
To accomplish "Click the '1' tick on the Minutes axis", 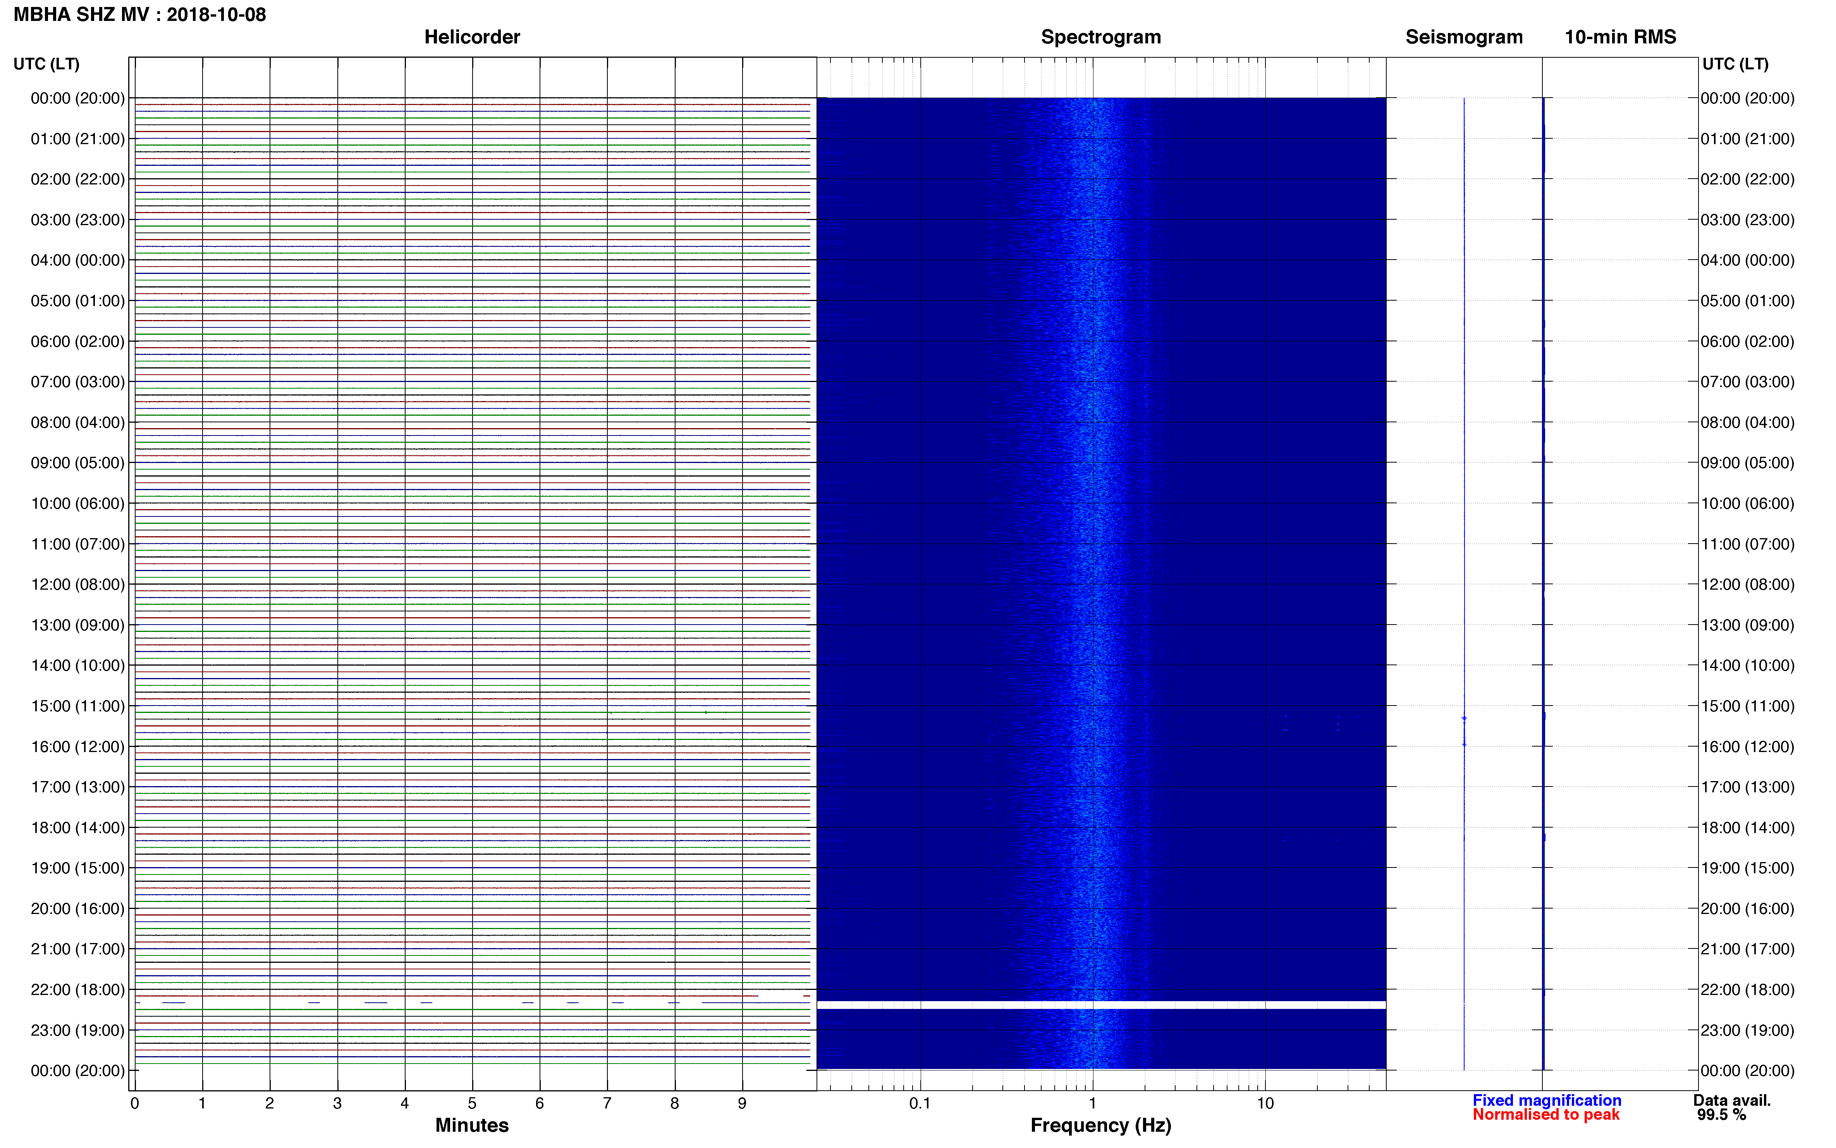I will click(202, 1103).
